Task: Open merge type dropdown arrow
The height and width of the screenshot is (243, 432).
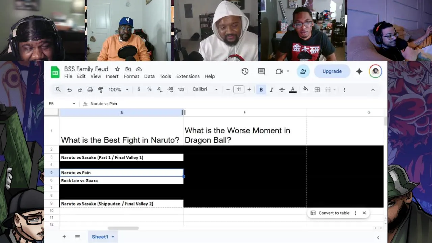Action: click(x=334, y=90)
